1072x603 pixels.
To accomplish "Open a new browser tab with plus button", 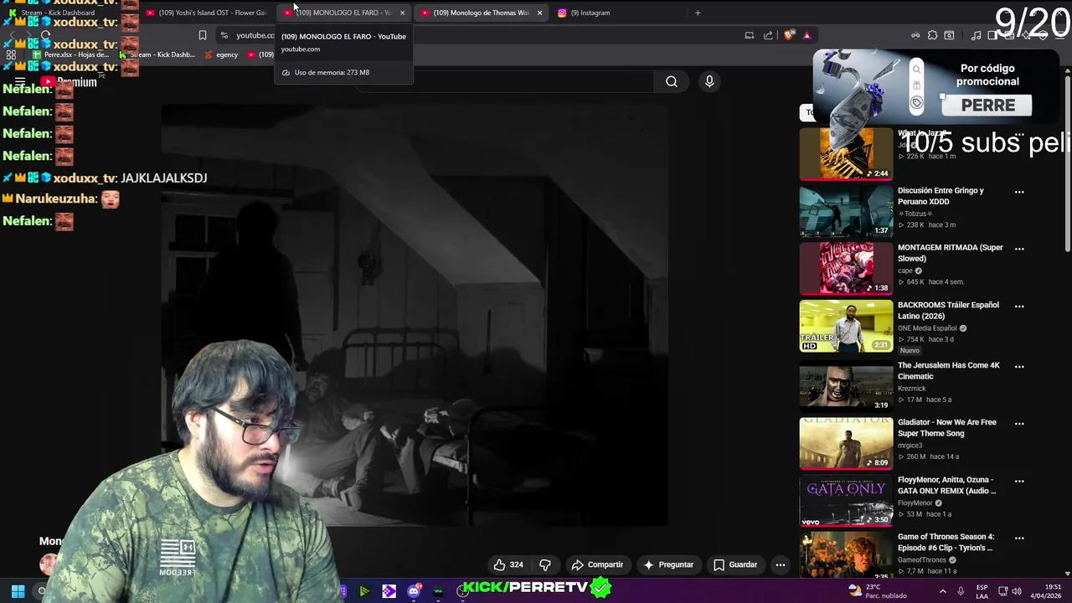I will coord(698,13).
